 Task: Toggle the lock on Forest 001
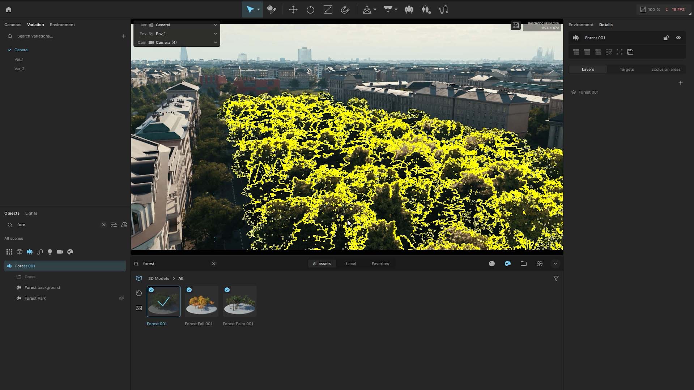[666, 38]
